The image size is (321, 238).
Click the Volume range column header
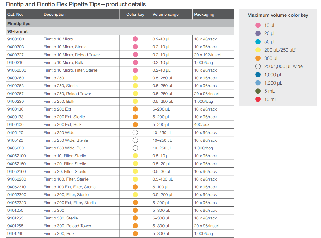click(165, 14)
